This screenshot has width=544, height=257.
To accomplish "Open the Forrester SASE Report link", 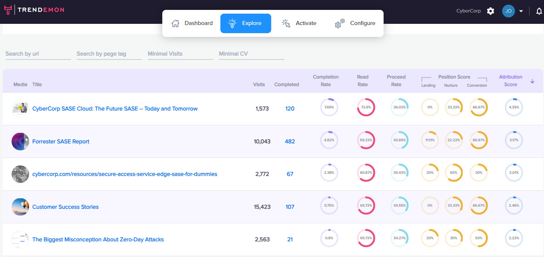I will click(x=61, y=141).
